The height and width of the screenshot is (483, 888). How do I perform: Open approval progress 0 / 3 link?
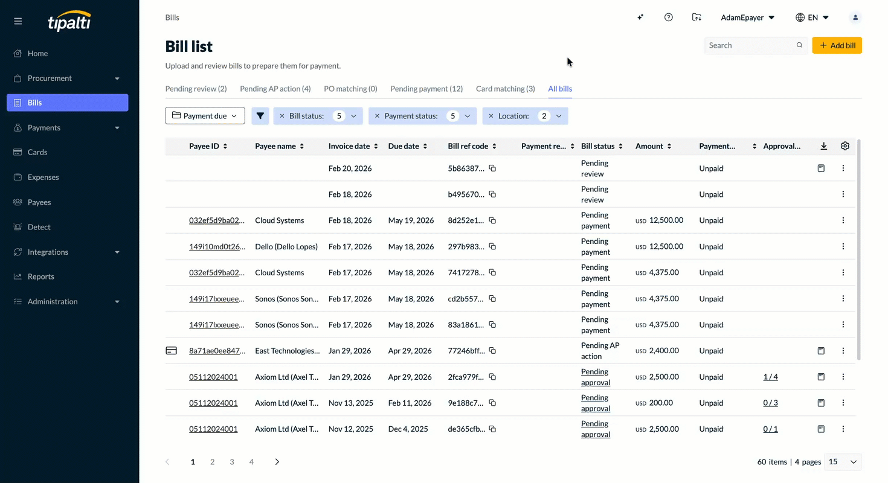pos(770,403)
